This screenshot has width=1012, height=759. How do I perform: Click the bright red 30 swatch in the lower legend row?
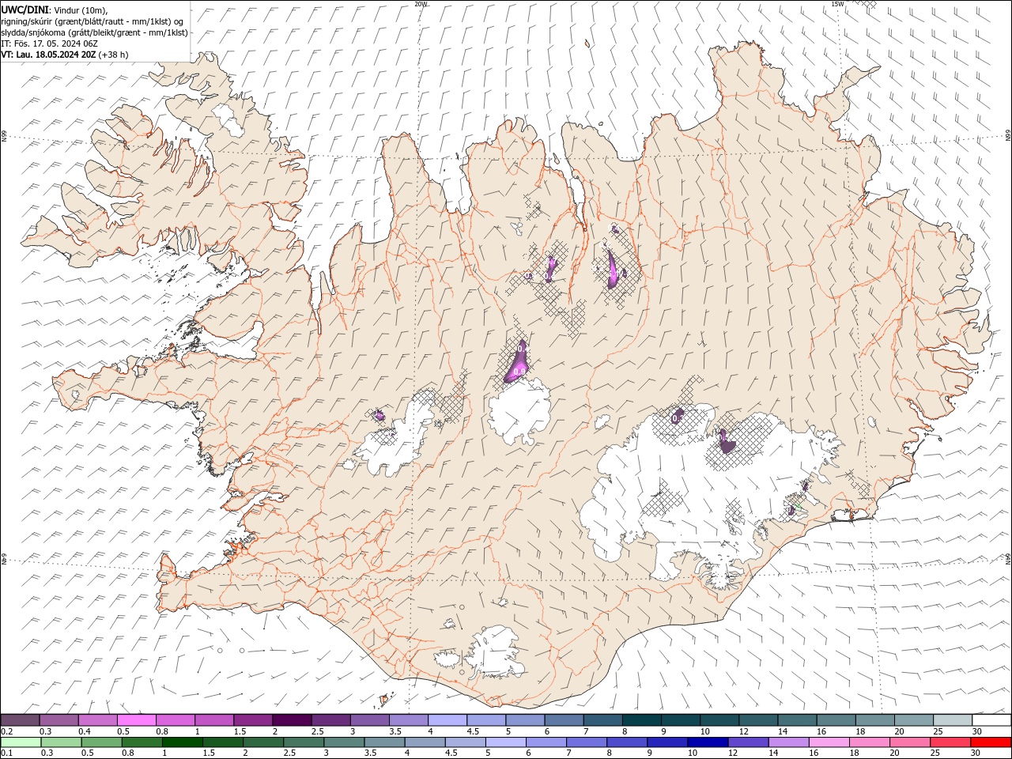[x=991, y=742]
